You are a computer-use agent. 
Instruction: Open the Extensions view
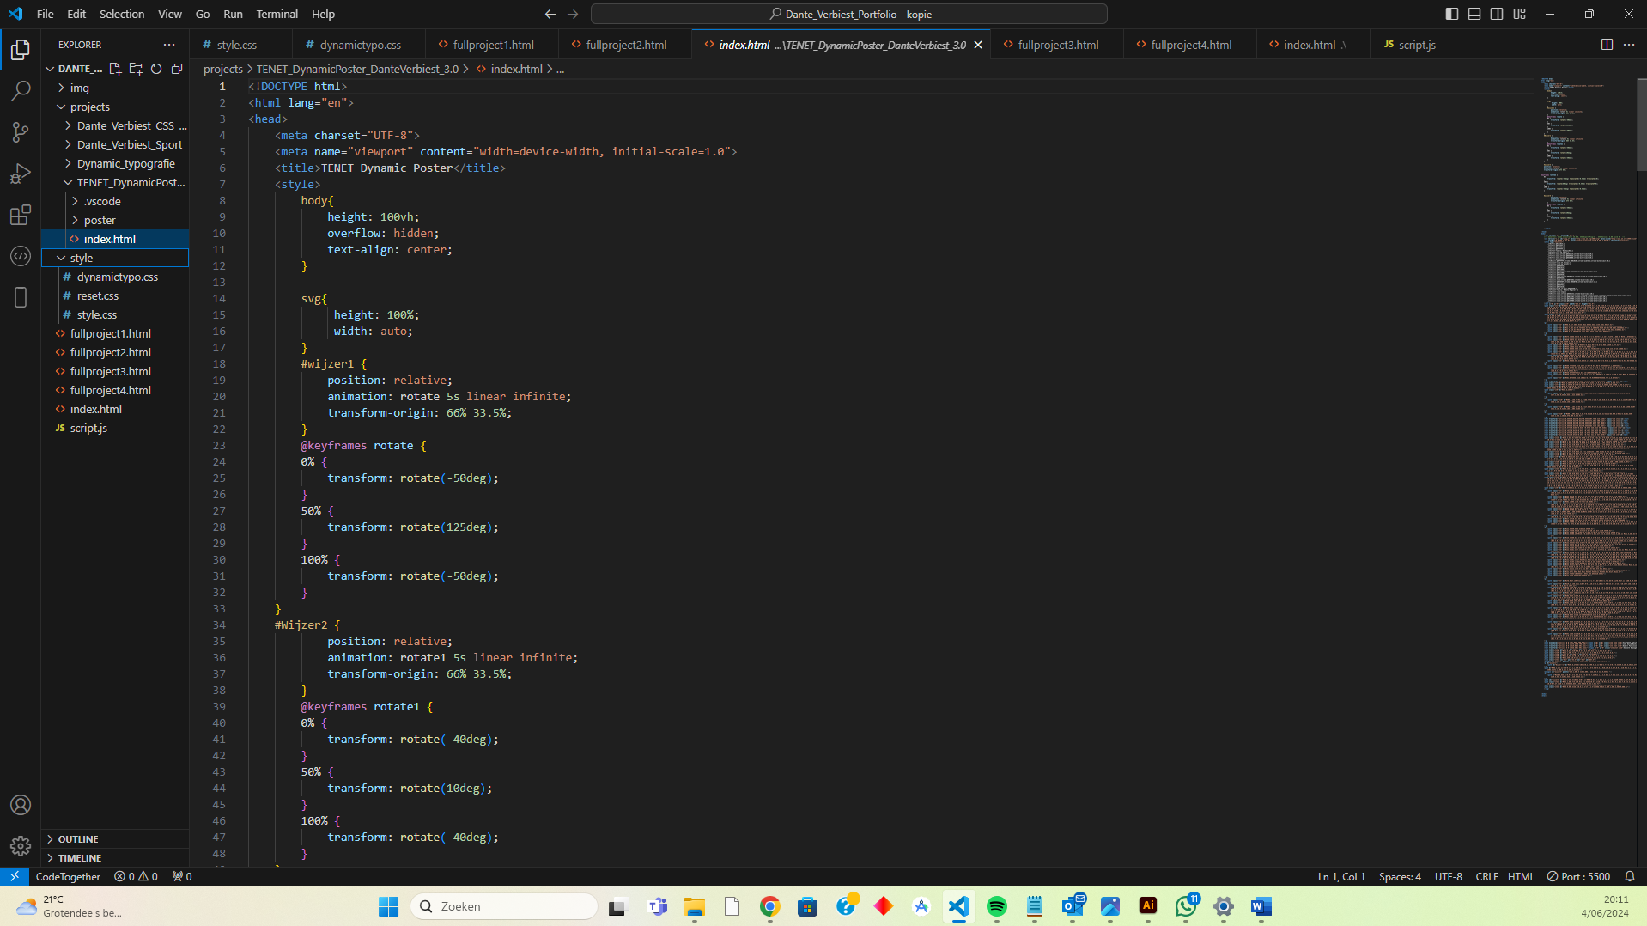click(x=21, y=215)
